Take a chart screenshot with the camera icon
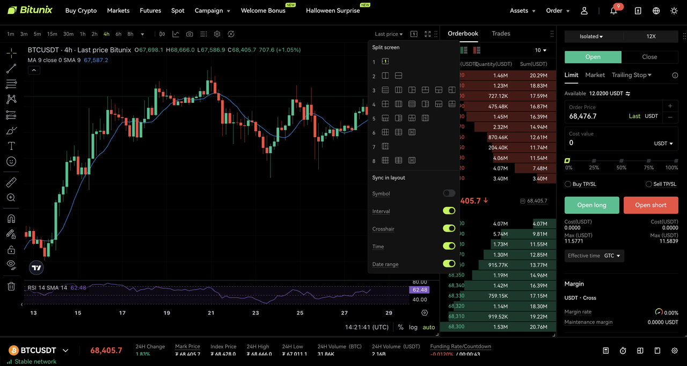 click(x=189, y=34)
